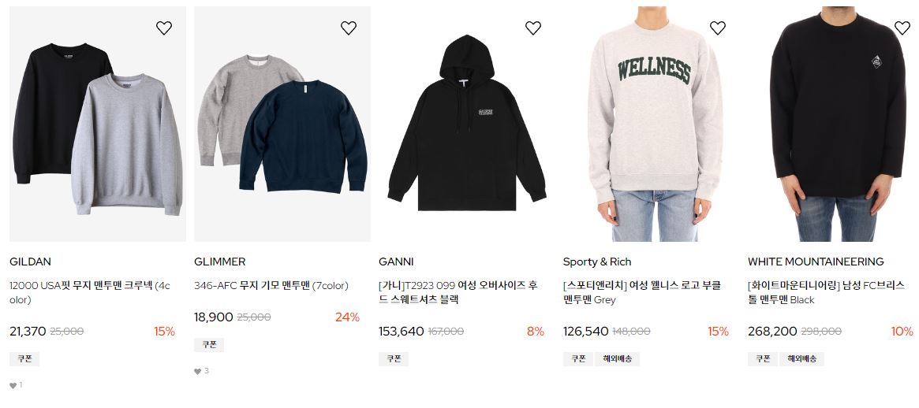919x408 pixels.
Task: View the black GANNI hoodie product image
Action: pyautogui.click(x=466, y=124)
